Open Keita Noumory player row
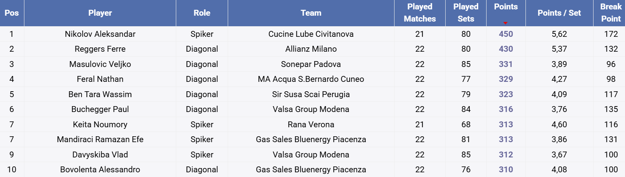Viewport: 625px width, 177px height. (100, 125)
